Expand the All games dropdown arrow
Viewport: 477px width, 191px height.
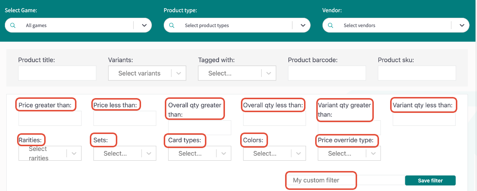click(x=144, y=26)
